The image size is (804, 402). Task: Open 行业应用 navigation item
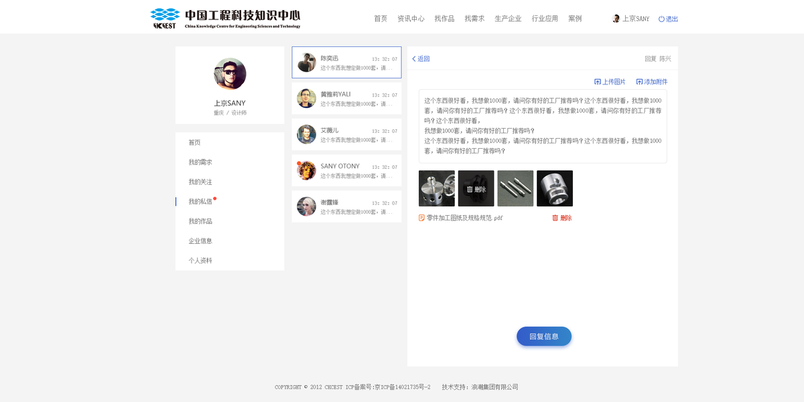[x=545, y=19]
